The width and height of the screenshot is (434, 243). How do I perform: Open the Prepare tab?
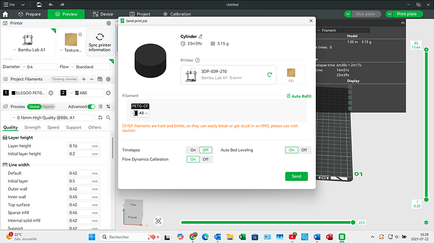30,14
